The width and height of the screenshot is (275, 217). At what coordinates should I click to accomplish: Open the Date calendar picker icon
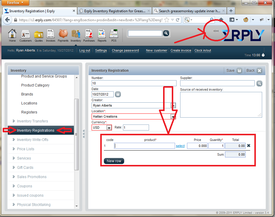point(118,94)
